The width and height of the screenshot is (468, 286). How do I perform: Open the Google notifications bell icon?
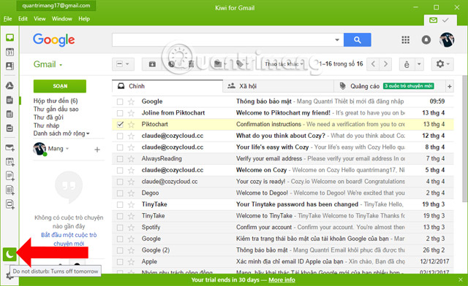tap(426, 40)
